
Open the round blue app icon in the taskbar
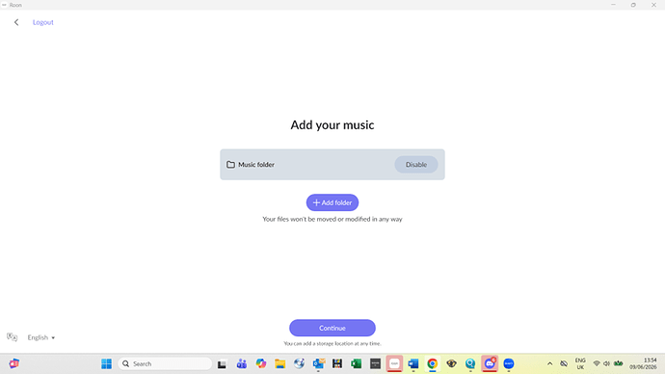[509, 363]
